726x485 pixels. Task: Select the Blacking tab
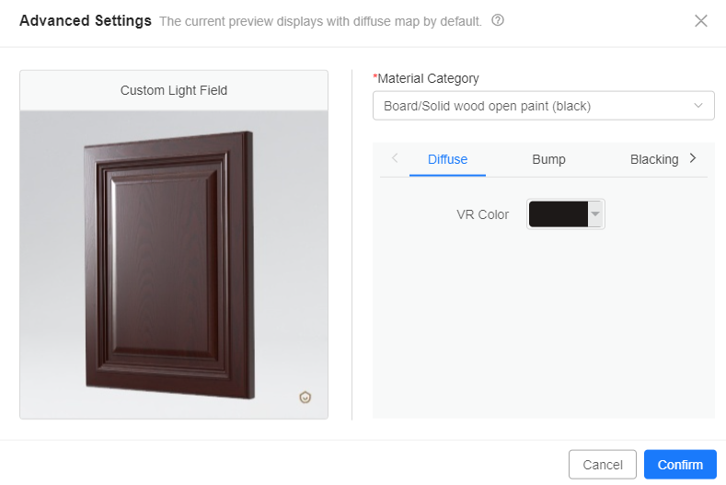tap(653, 159)
